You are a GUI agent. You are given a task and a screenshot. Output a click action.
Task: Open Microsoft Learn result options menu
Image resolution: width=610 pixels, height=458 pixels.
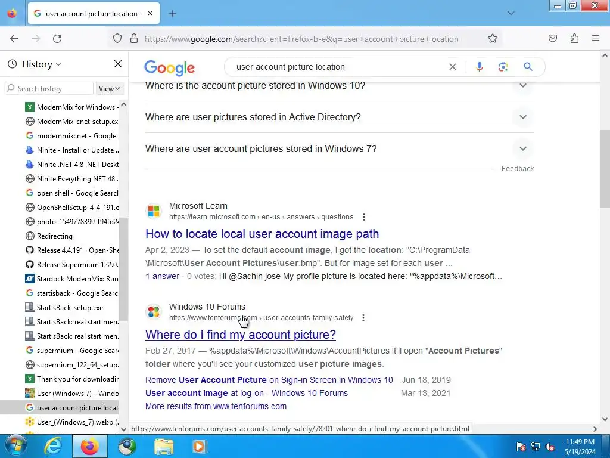[364, 217]
